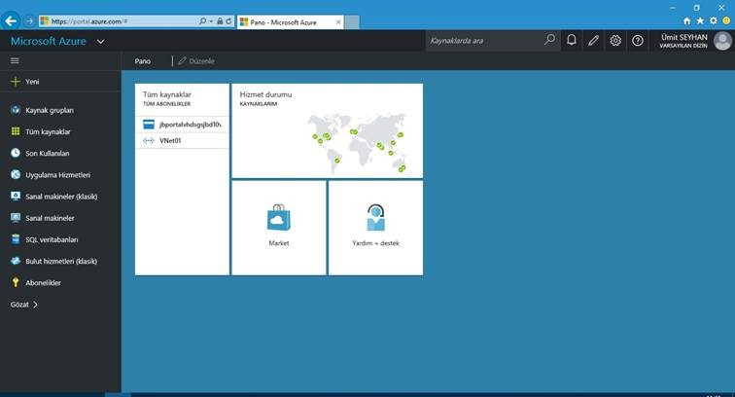Screen dimensions: 735x397
Task: Click the Son Kullanılan clock icon
Action: pyautogui.click(x=16, y=153)
